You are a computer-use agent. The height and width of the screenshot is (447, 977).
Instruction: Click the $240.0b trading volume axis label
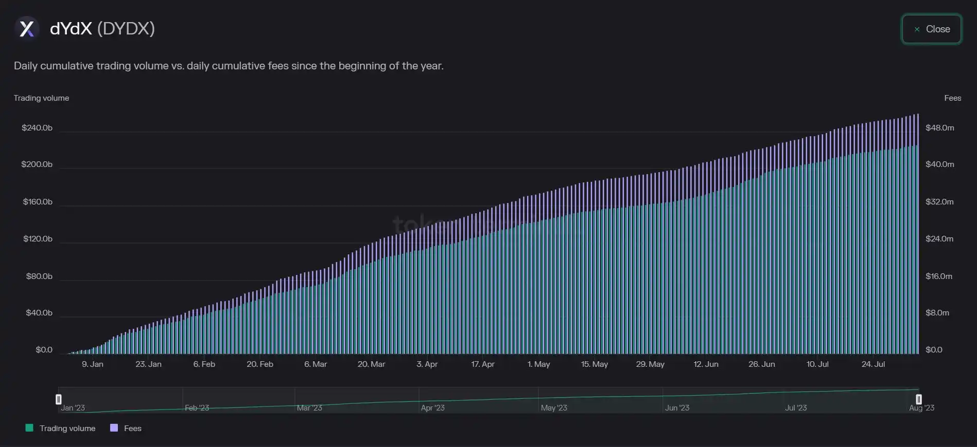[37, 128]
